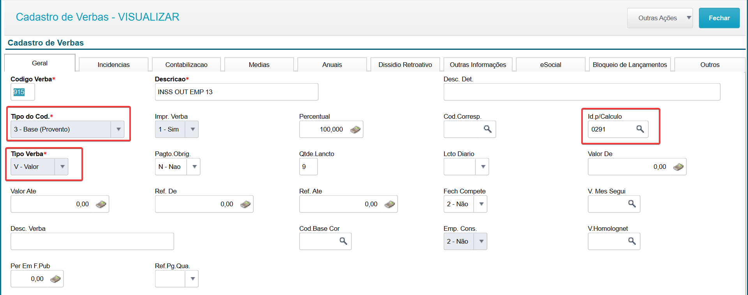Switch to the Outros tab

point(710,65)
